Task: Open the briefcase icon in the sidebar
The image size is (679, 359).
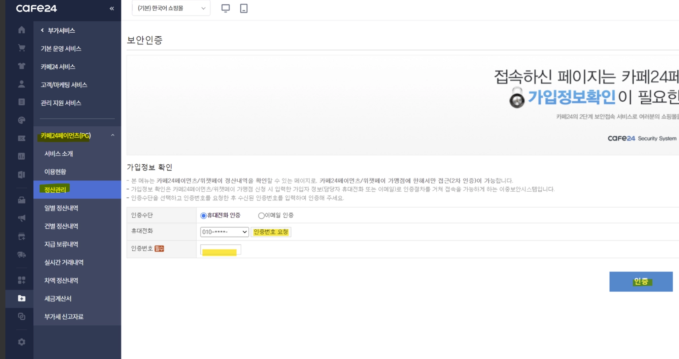Action: [22, 200]
